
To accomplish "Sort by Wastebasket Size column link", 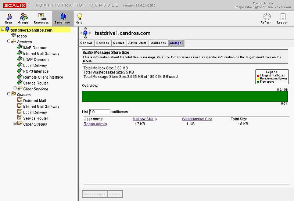I will click(197, 119).
